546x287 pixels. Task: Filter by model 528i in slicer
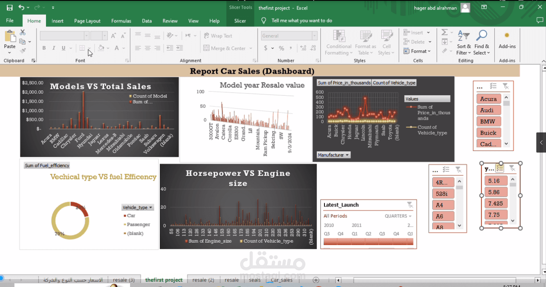point(443,194)
